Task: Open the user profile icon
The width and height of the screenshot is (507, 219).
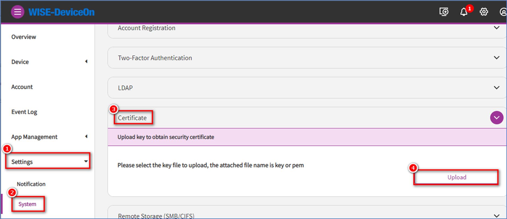Action: [x=503, y=12]
